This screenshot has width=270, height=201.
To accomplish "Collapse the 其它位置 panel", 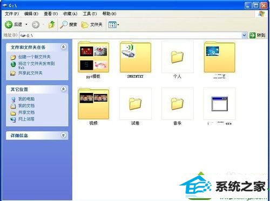I will 63,89.
